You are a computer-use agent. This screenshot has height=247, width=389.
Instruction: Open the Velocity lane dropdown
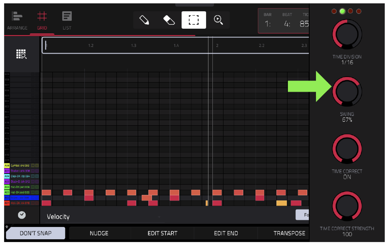[105, 217]
